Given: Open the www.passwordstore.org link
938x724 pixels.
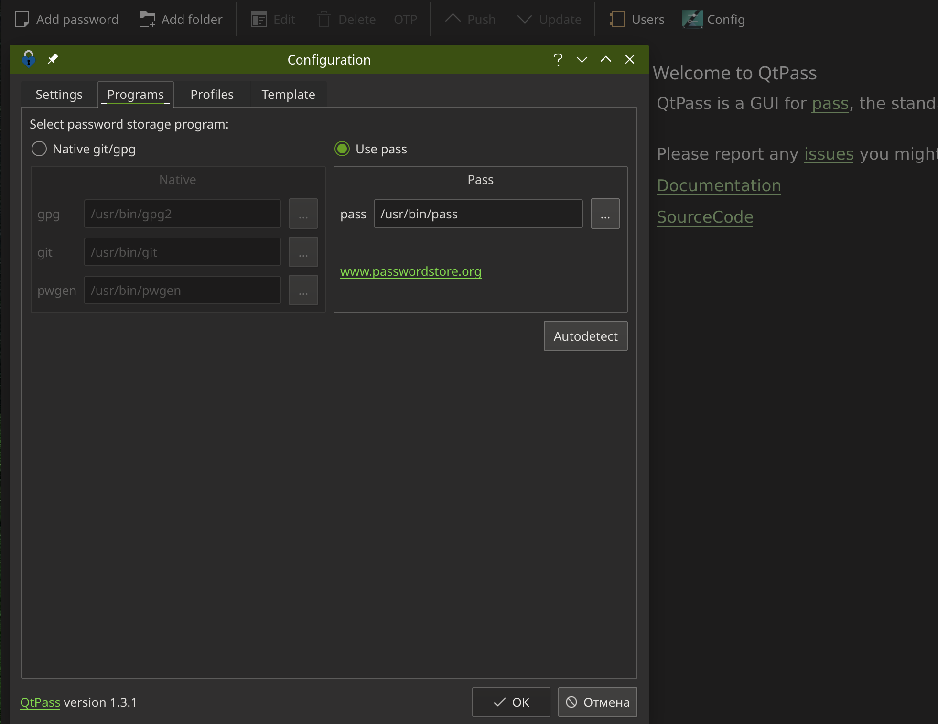Looking at the screenshot, I should [x=410, y=271].
